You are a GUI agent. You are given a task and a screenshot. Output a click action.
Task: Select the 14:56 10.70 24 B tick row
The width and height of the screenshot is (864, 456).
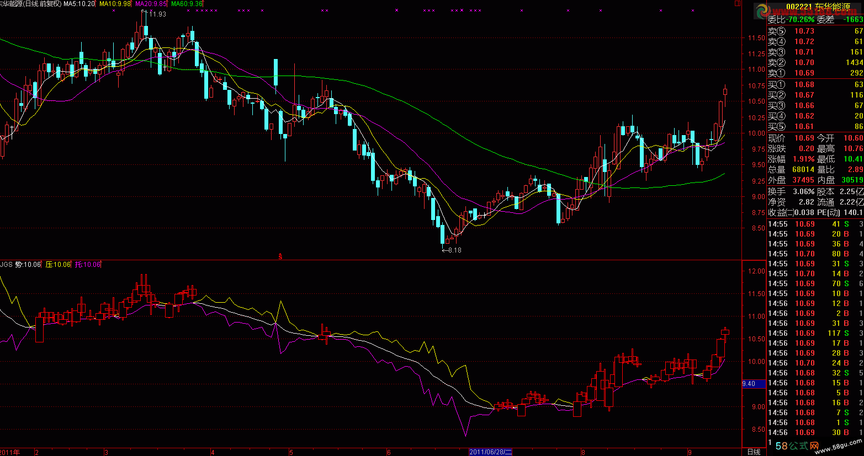815,363
